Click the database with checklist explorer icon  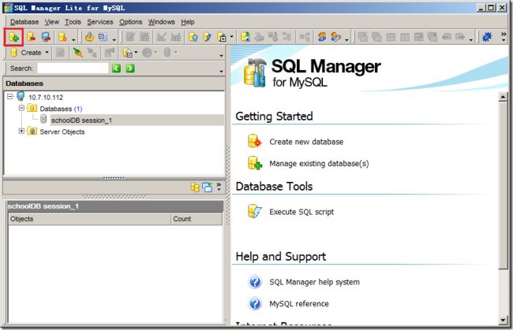pos(127,53)
